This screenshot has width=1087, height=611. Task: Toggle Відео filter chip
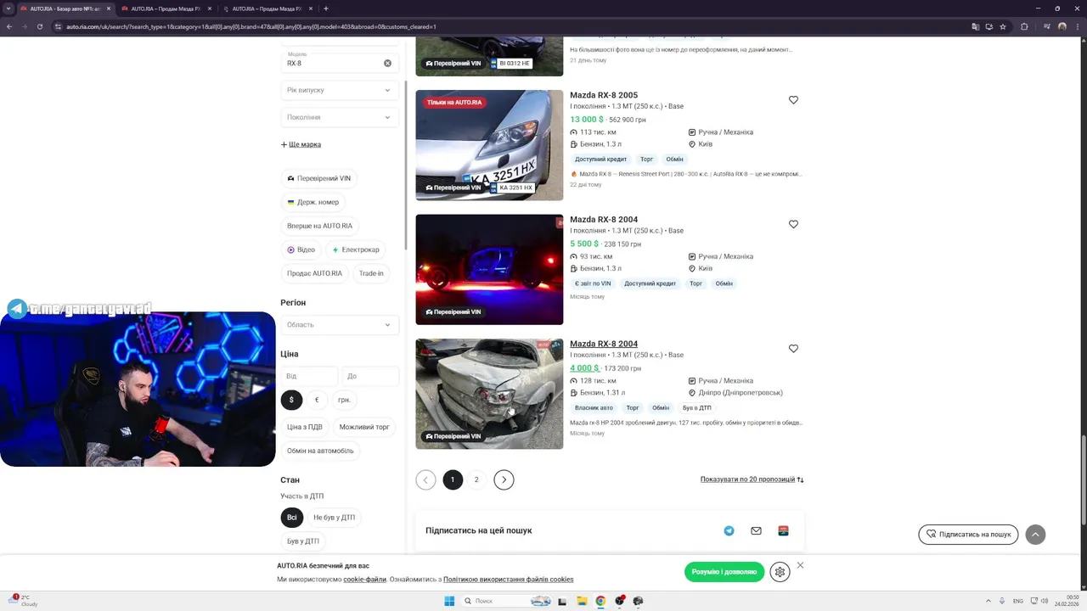tap(301, 249)
